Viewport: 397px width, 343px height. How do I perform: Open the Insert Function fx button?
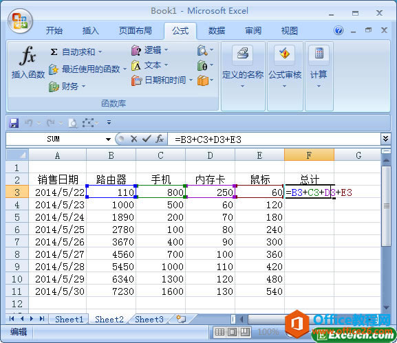tap(28, 63)
